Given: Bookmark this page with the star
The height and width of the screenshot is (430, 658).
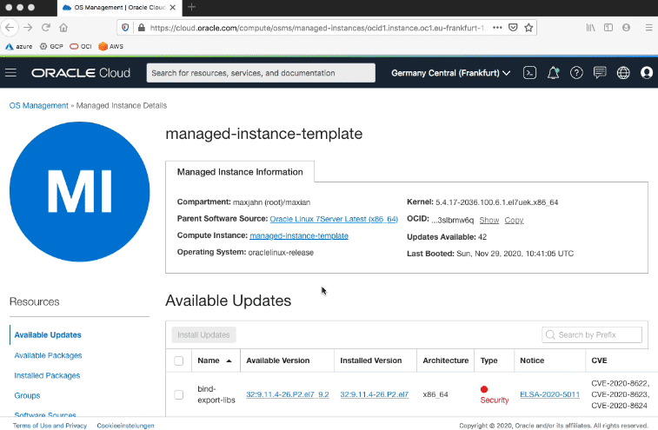Looking at the screenshot, I should (528, 28).
